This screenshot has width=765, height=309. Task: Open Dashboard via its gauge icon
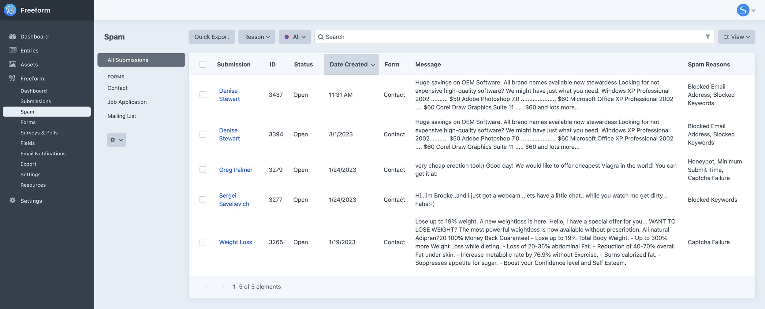click(x=13, y=36)
